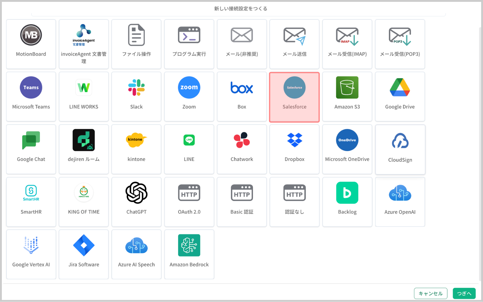Choose the Amazon Bedrock tile
Image resolution: width=483 pixels, height=302 pixels.
point(189,254)
